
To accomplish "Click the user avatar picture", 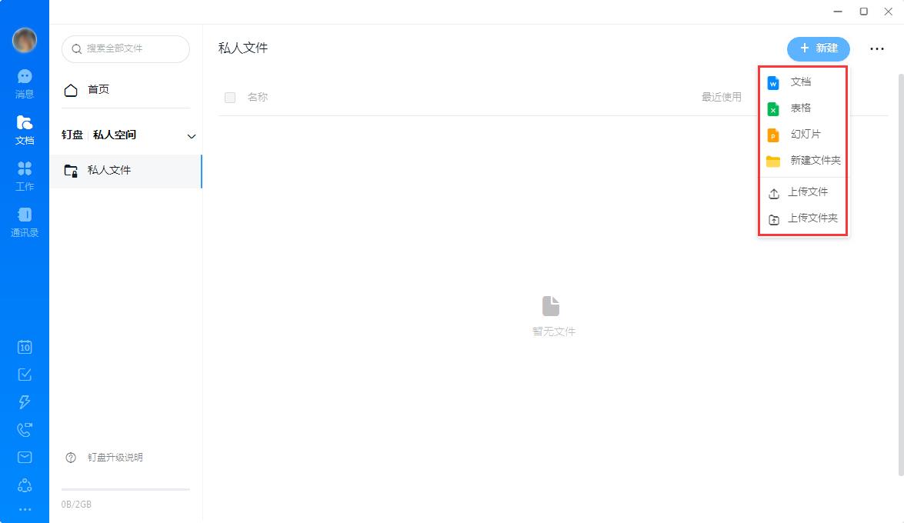I will point(24,40).
